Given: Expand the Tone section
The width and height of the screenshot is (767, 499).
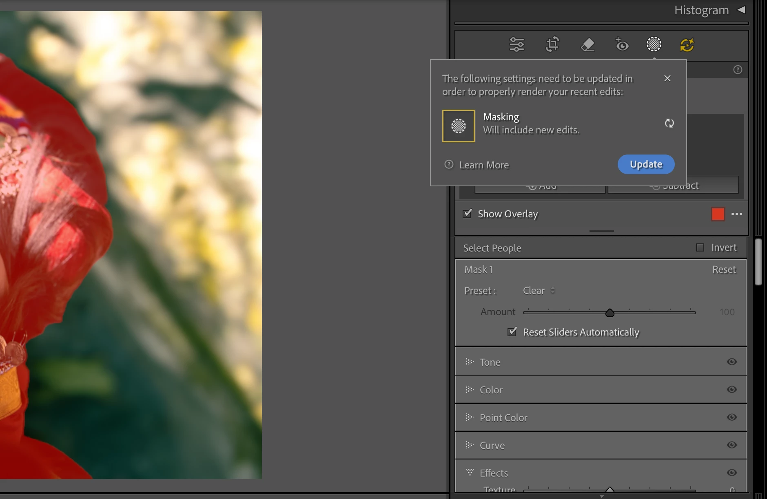Looking at the screenshot, I should click(x=470, y=362).
